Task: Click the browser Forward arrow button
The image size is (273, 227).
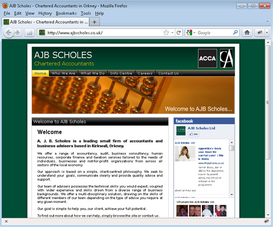Action: [x=17, y=33]
